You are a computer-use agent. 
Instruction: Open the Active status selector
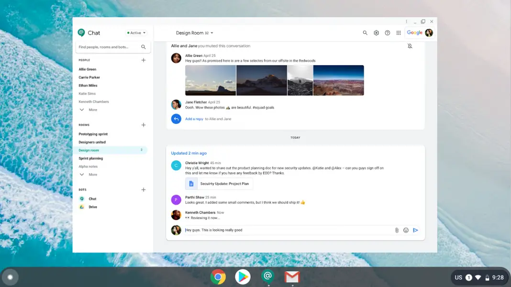coord(135,33)
